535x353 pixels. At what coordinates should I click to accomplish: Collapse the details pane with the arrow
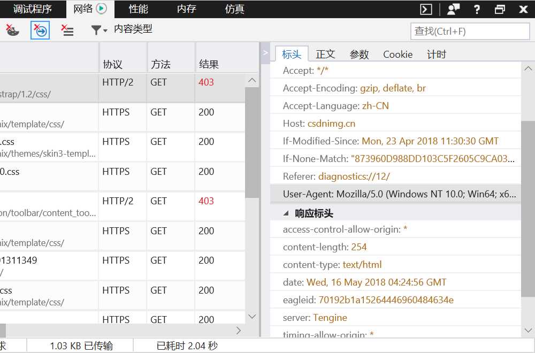265,53
